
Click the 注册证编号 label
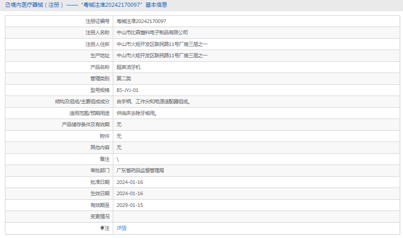(x=97, y=21)
